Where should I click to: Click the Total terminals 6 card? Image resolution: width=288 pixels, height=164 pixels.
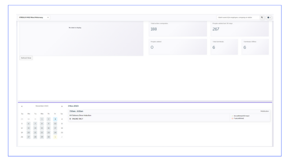pyautogui.click(x=224, y=47)
